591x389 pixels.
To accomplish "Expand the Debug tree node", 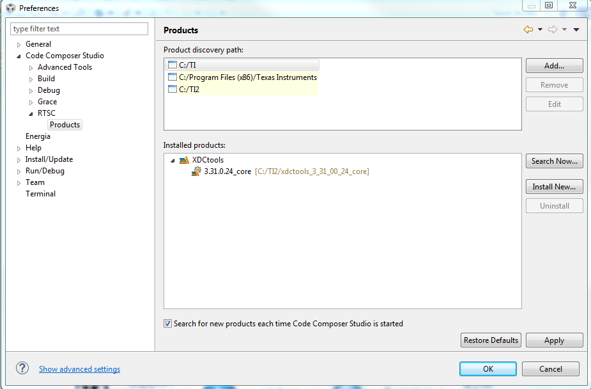I will click(31, 91).
